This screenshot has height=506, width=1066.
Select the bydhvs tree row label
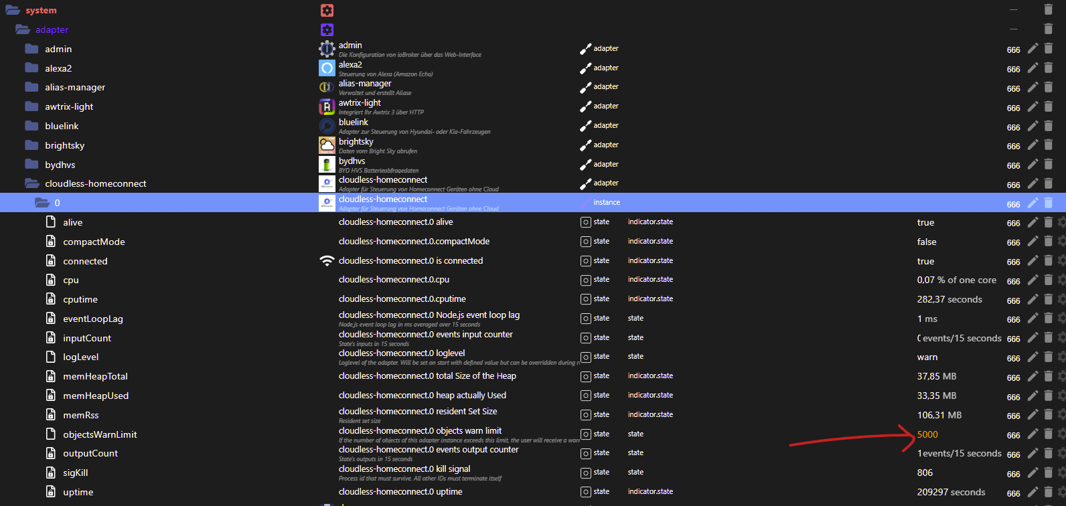click(60, 165)
